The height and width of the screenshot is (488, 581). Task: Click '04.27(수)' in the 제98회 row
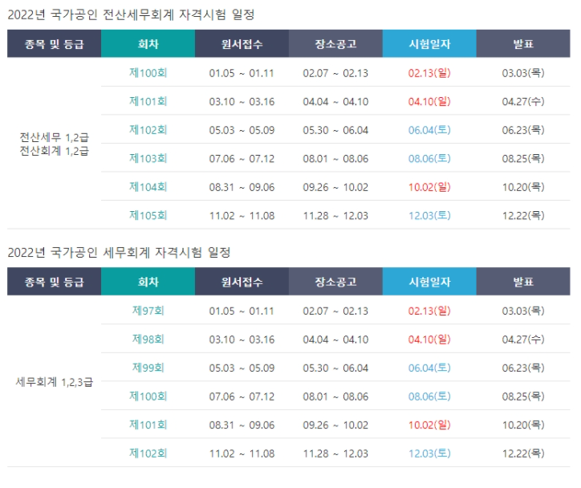pos(523,340)
